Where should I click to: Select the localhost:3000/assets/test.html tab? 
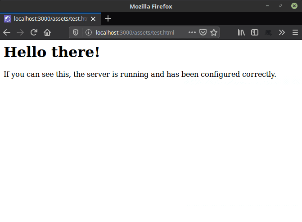[45, 19]
